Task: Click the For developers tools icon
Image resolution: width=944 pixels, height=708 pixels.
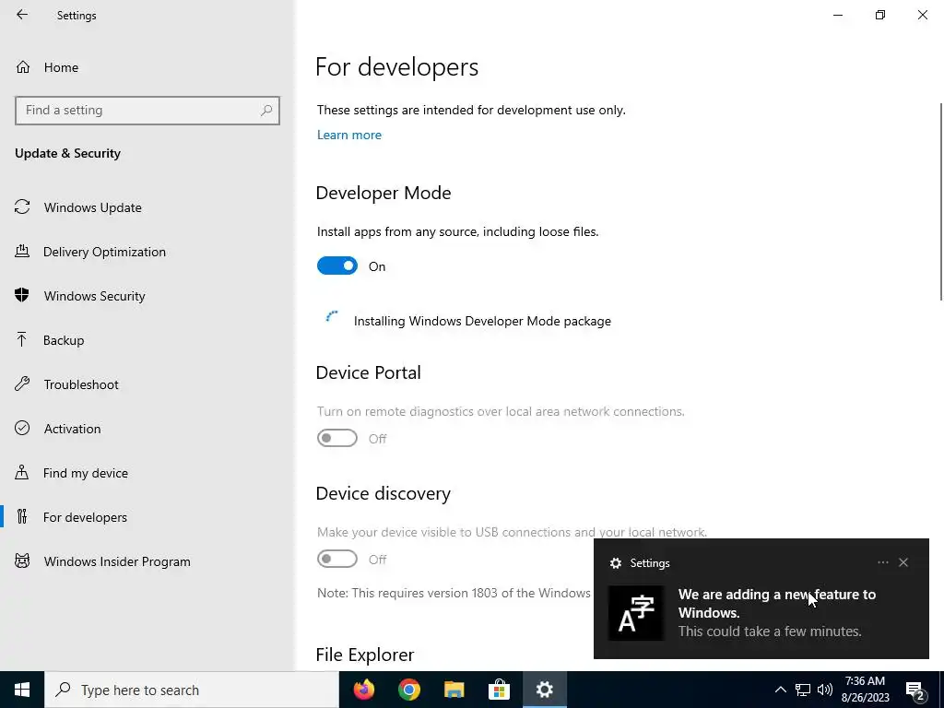Action: click(22, 516)
